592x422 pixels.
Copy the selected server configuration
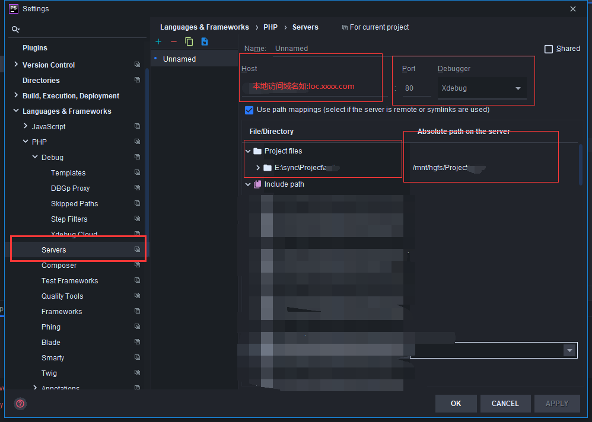tap(189, 41)
